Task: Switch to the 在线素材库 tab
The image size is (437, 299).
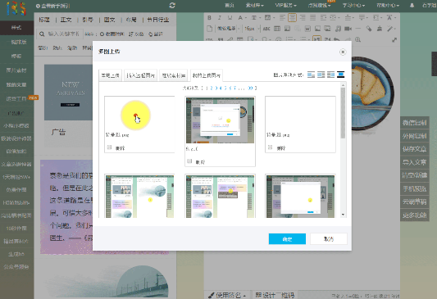Action: [x=173, y=75]
